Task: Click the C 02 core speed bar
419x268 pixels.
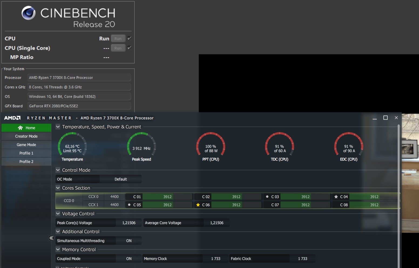Action: coord(236,197)
